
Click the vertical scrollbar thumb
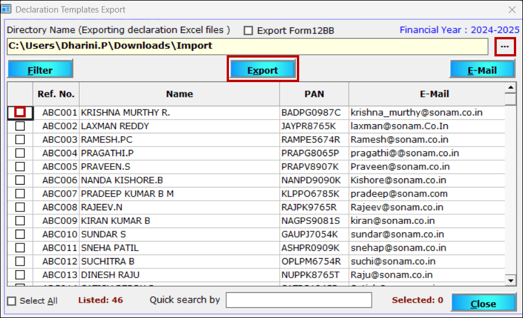510,99
